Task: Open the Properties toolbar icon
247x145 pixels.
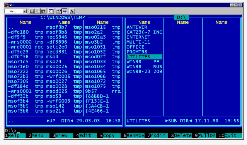Action: (x=58, y=11)
